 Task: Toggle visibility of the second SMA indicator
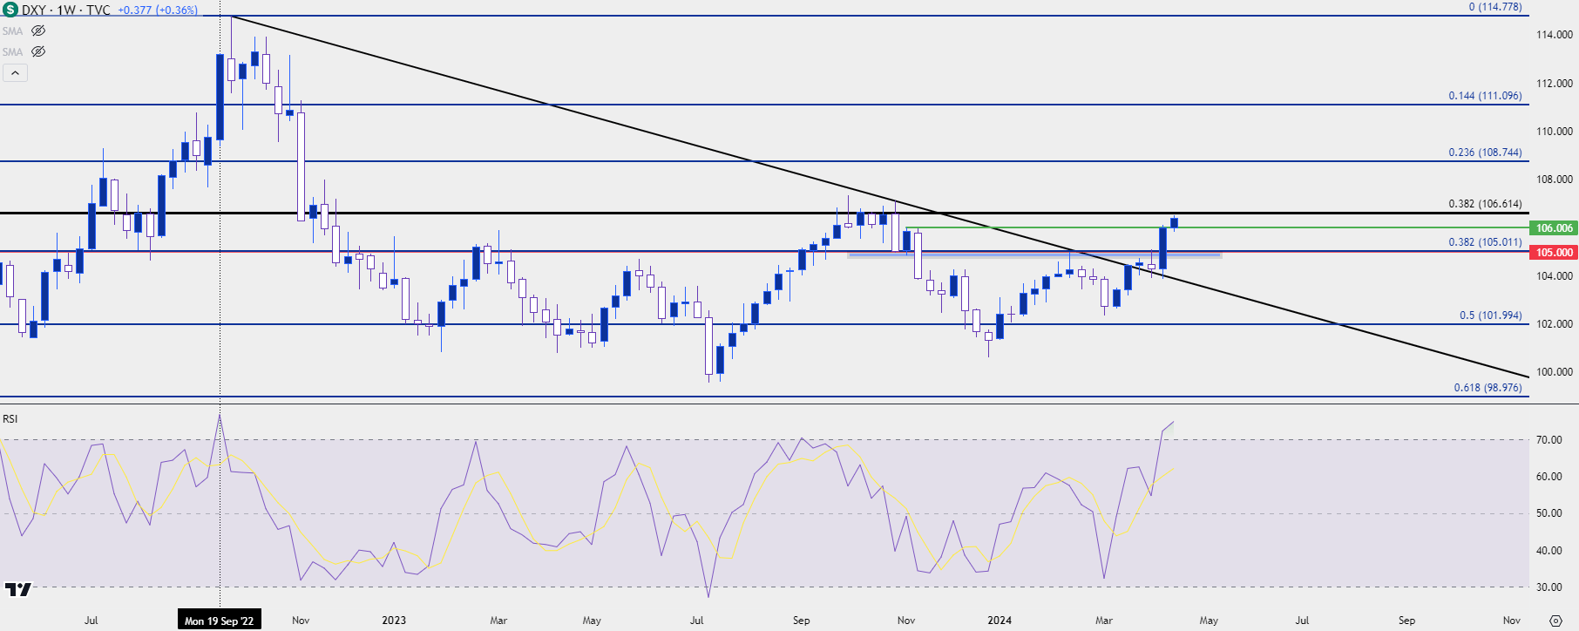(38, 51)
